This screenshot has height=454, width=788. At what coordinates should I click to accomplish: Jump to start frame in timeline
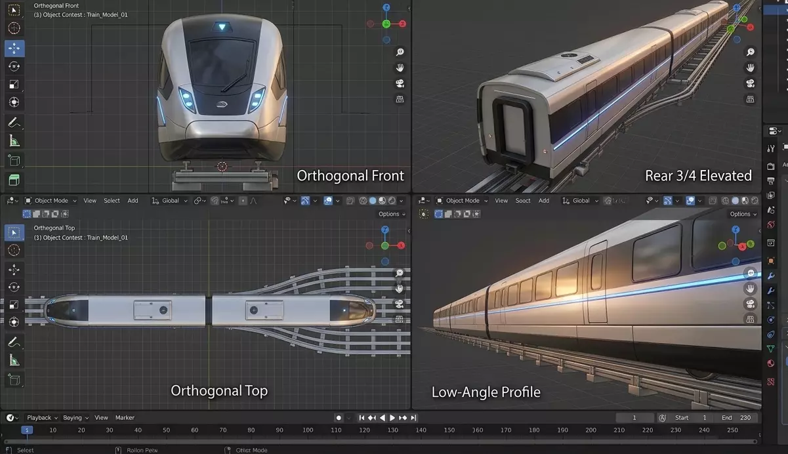[x=362, y=418]
